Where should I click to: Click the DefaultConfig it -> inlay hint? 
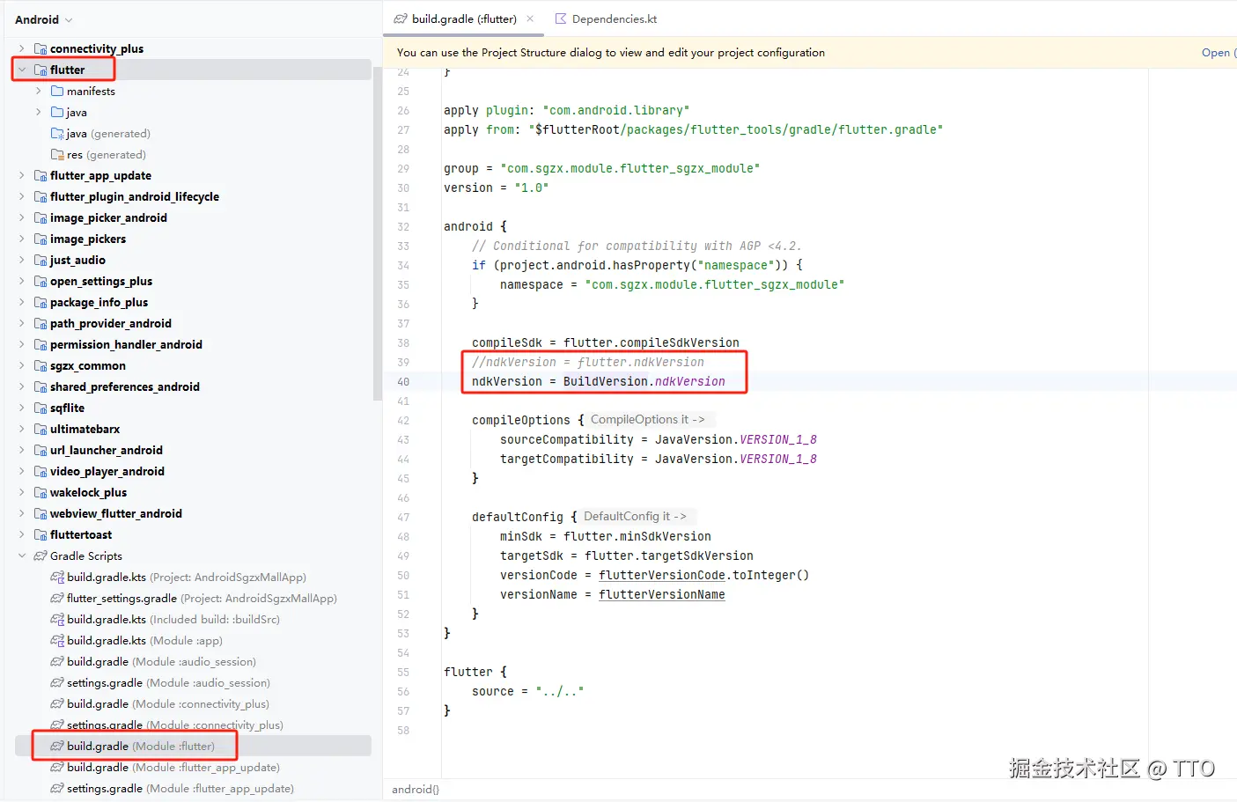coord(637,517)
